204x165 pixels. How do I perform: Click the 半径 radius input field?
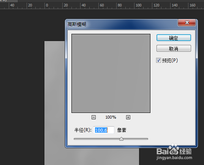pyautogui.click(x=104, y=130)
